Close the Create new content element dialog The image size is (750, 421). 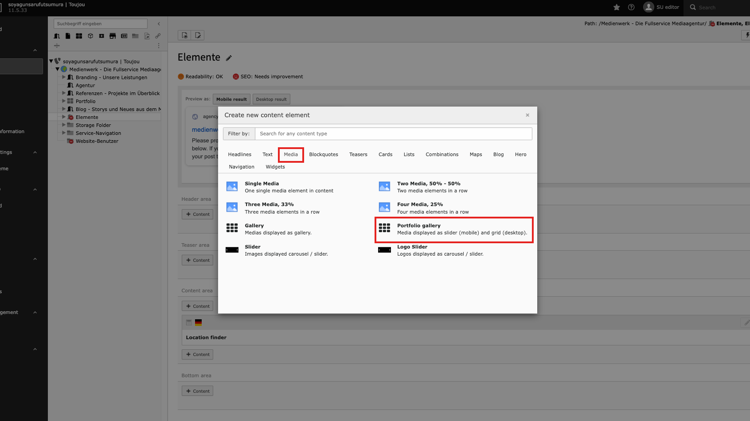click(527, 115)
